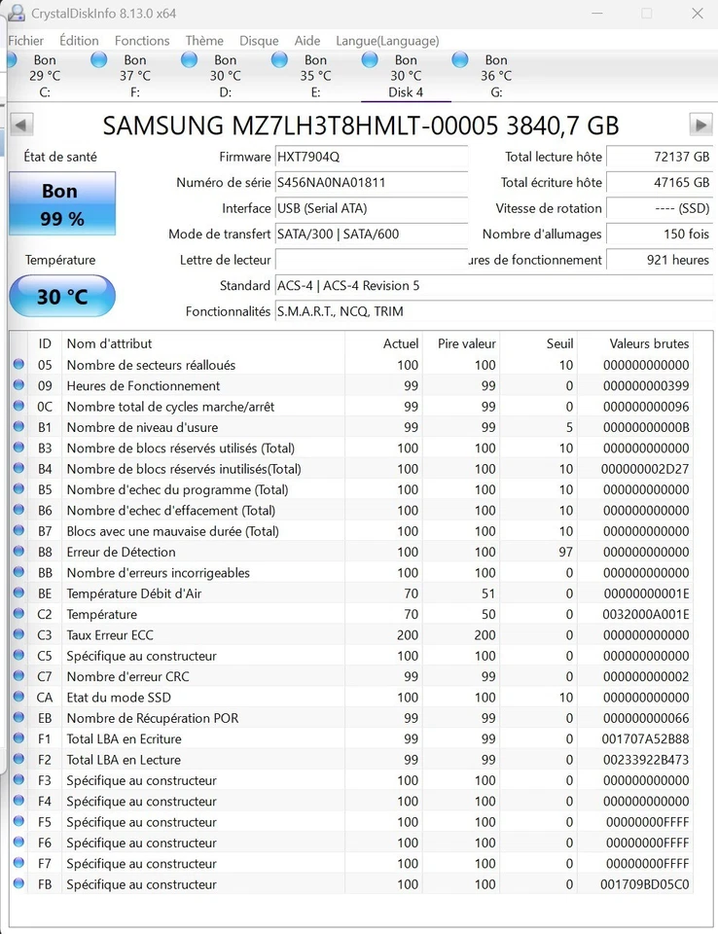The image size is (718, 934).
Task: Select the Température Débit d'Air row
Action: pos(351,593)
